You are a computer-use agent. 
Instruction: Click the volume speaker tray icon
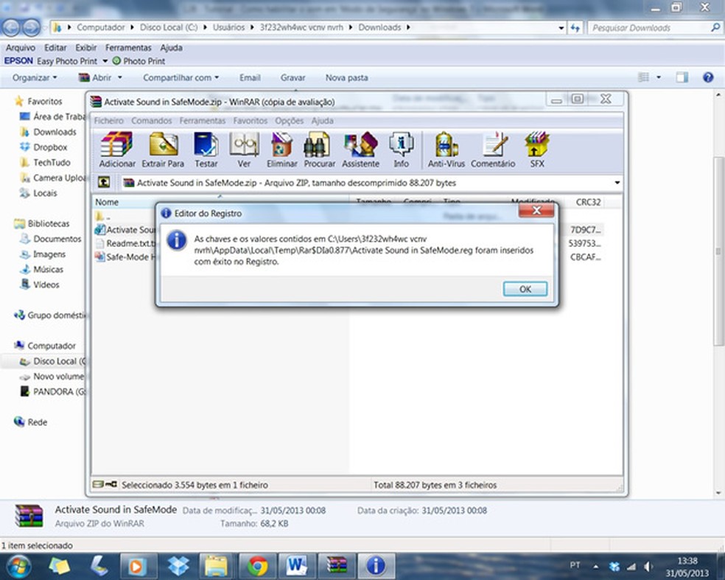(x=648, y=566)
